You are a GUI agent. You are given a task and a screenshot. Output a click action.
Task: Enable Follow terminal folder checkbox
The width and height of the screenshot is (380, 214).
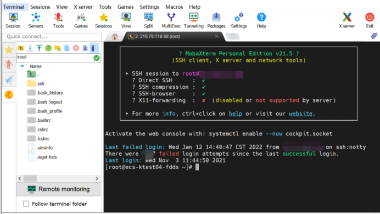(x=26, y=204)
